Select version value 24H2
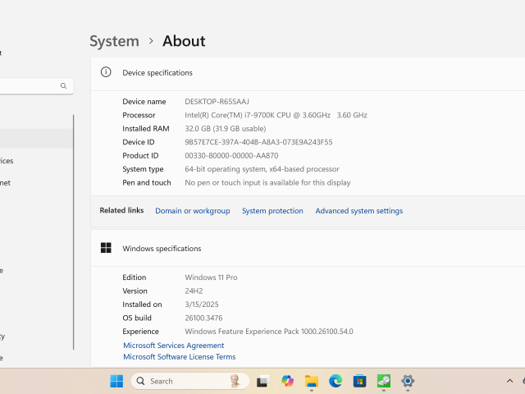 (194, 291)
